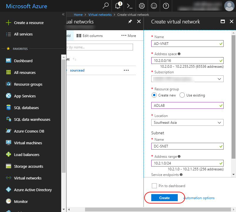Open Automation options link
This screenshot has width=236, height=212.
pos(199,198)
